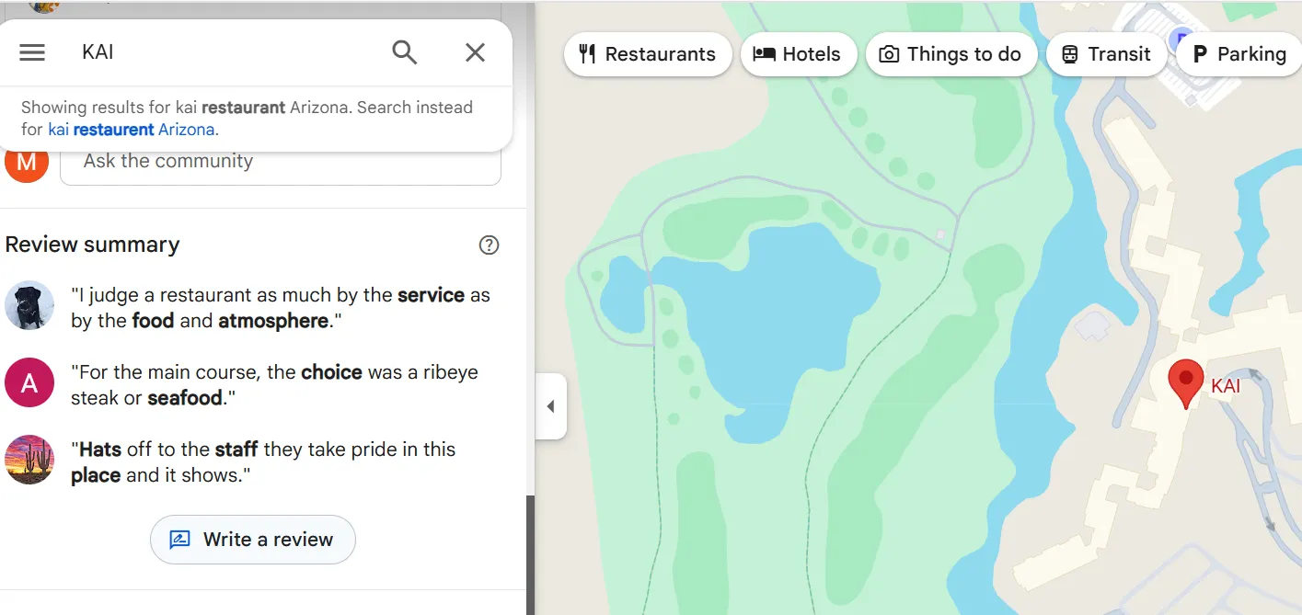
Task: Open the black dog reviewer avatar
Action: (x=29, y=305)
